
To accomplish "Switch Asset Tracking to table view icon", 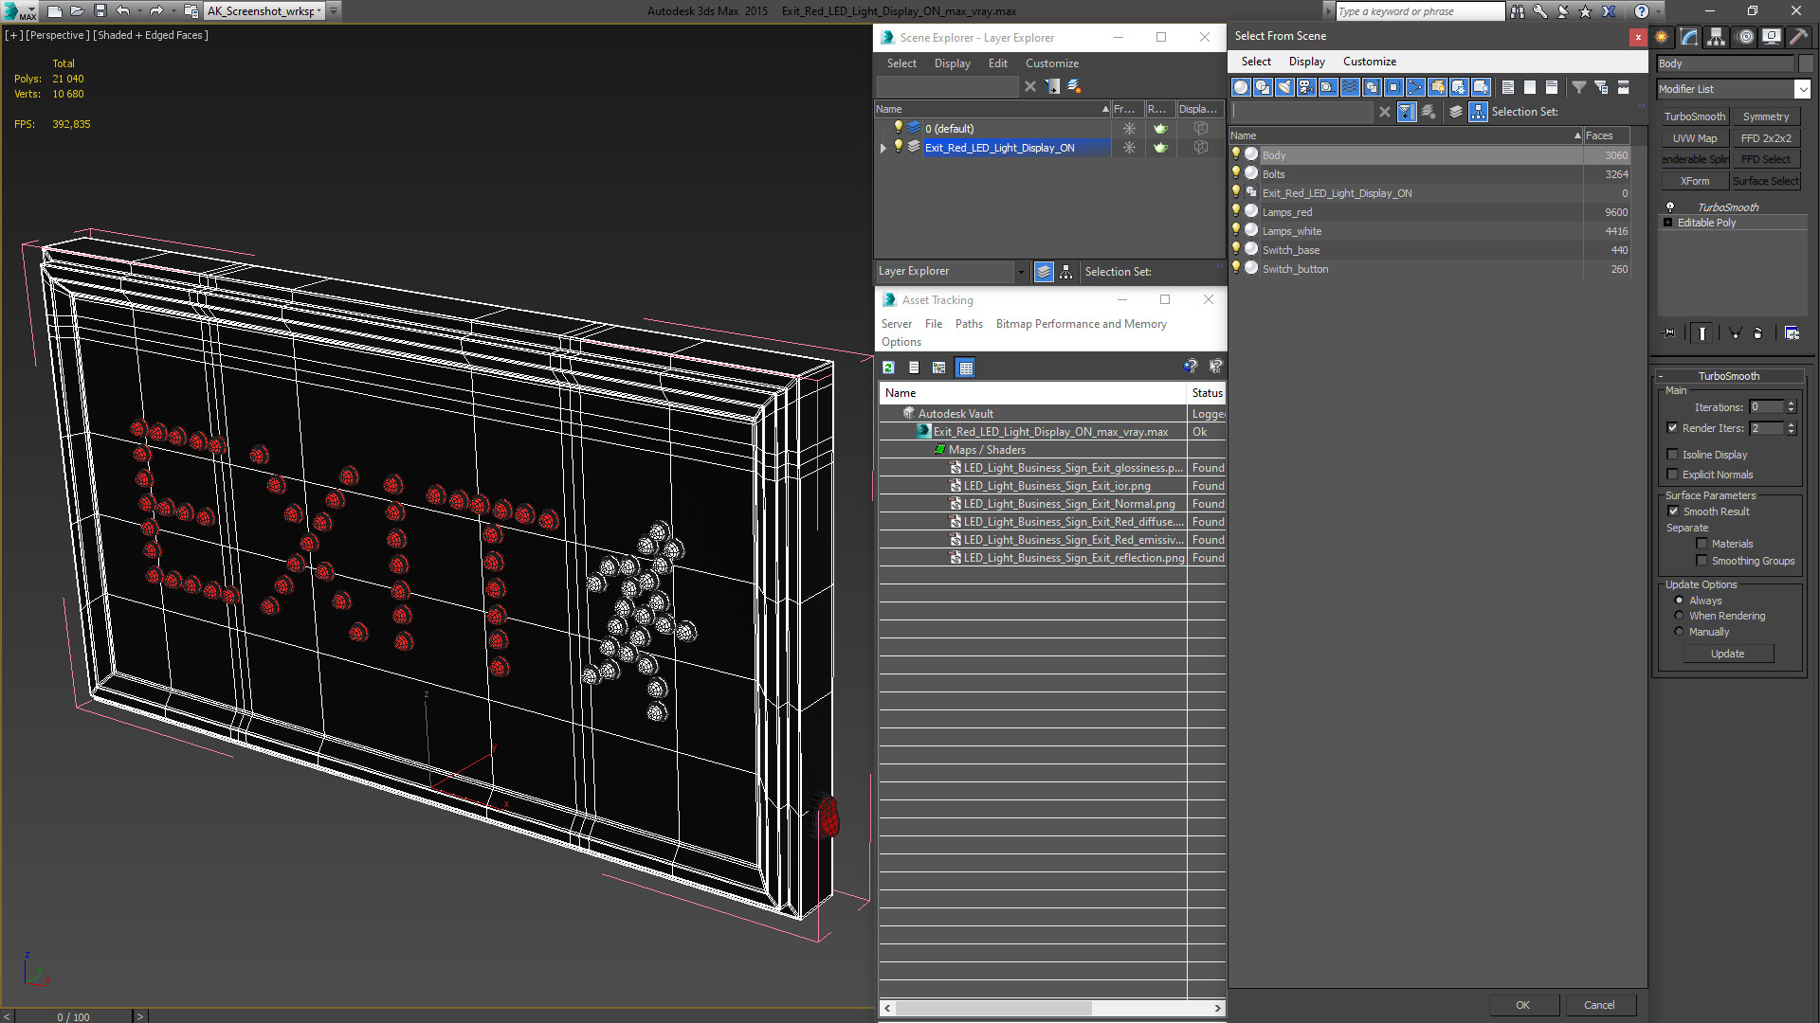I will tap(965, 368).
